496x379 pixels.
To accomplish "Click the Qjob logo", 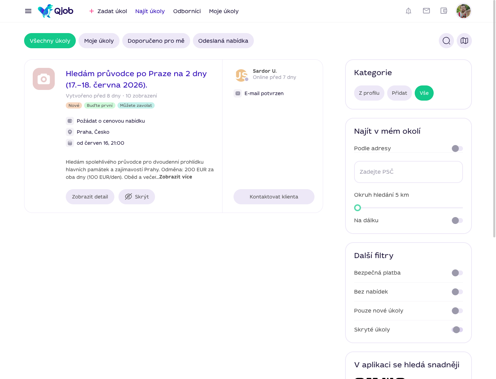I will click(55, 11).
